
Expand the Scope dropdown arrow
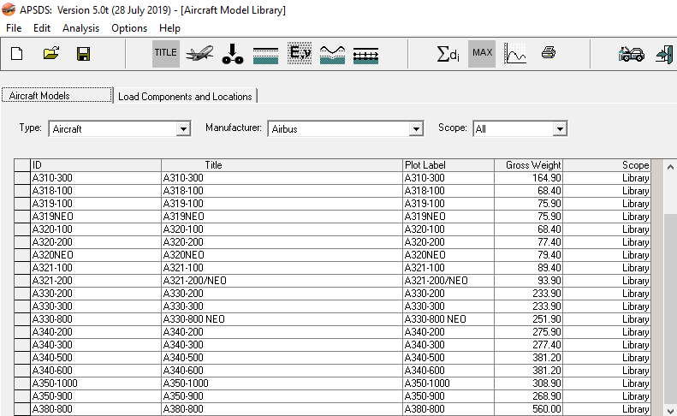pos(560,128)
